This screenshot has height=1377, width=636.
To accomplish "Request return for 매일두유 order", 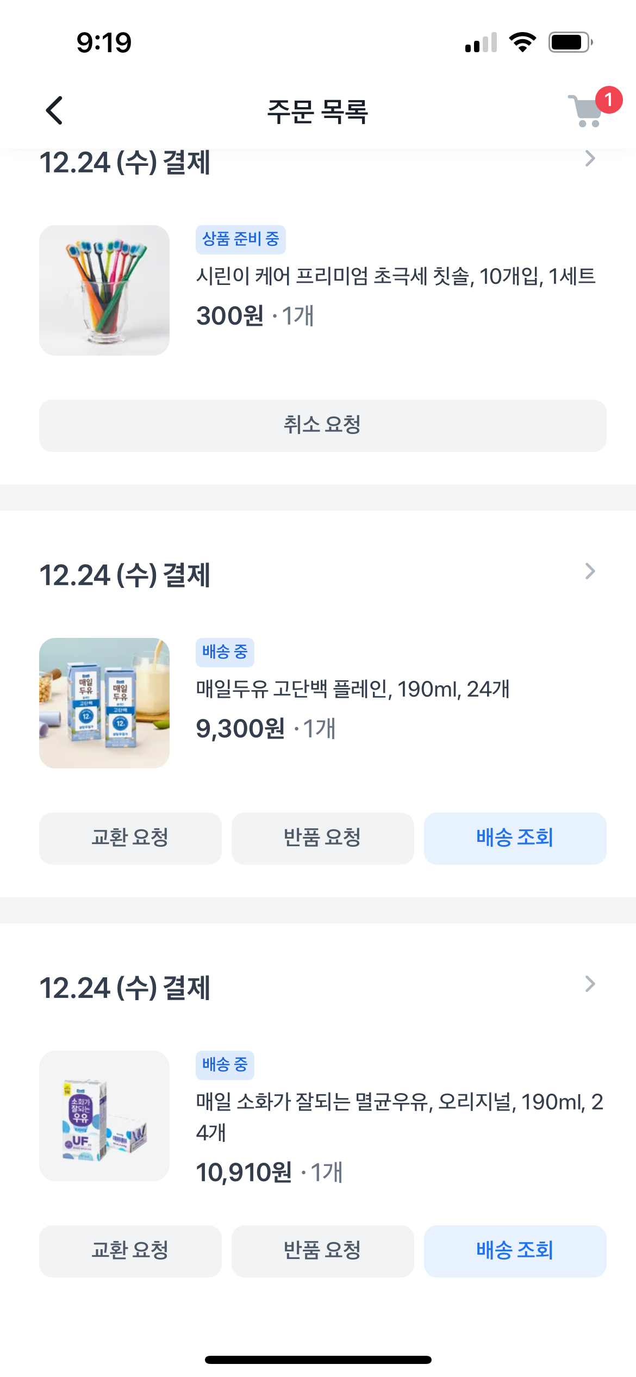I will pos(322,838).
